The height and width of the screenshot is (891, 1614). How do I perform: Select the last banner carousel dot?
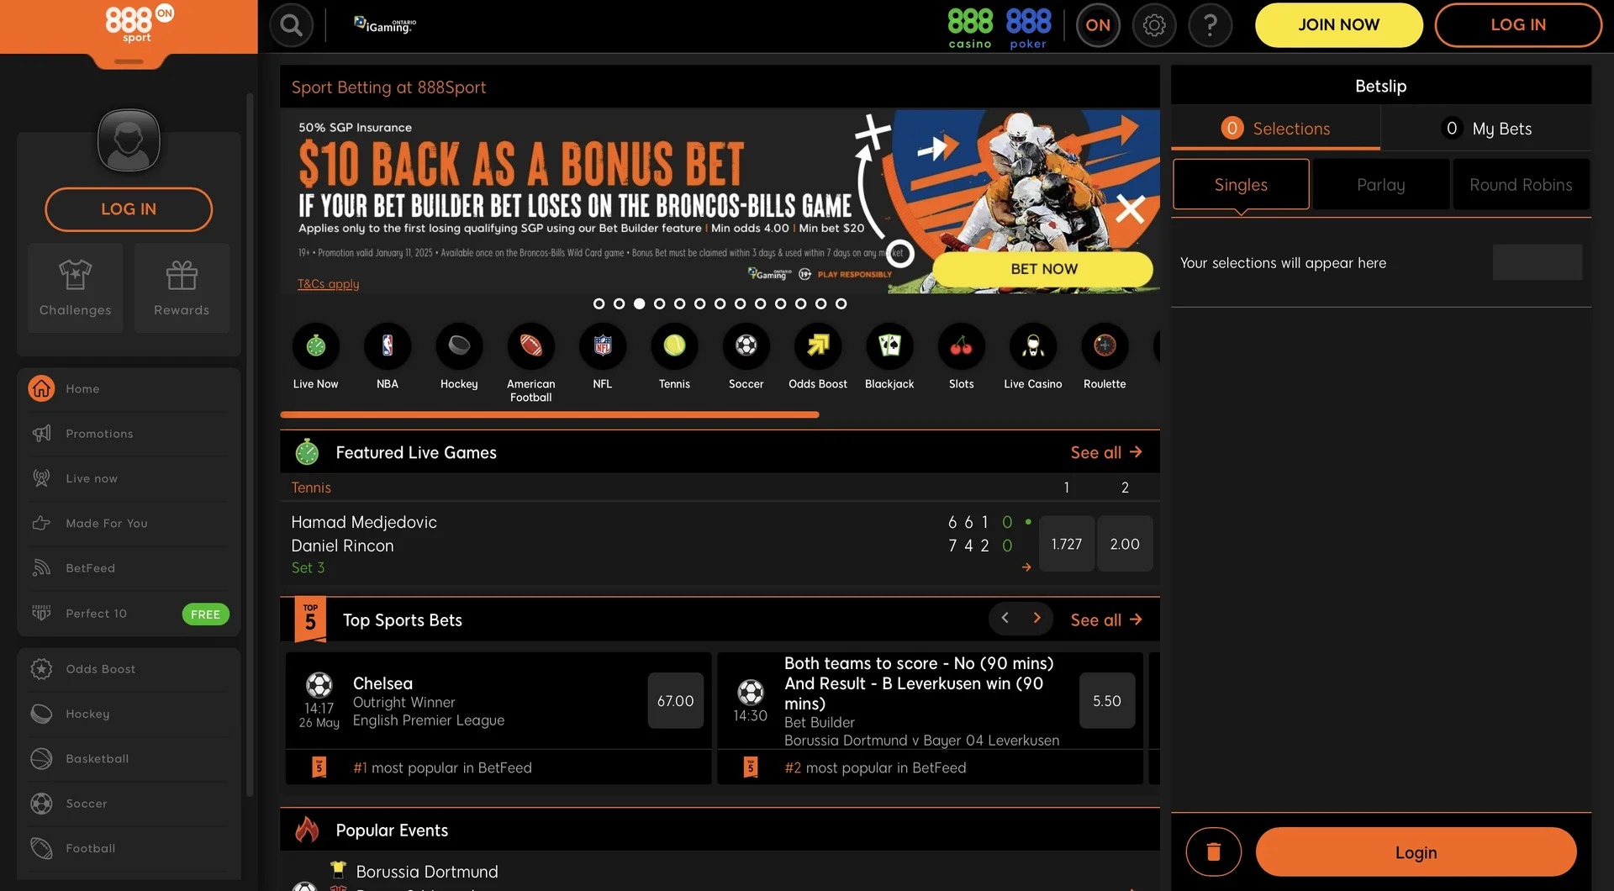tap(841, 303)
